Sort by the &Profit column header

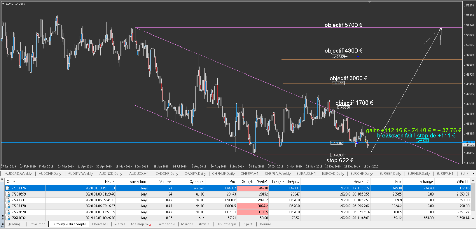click(463, 182)
